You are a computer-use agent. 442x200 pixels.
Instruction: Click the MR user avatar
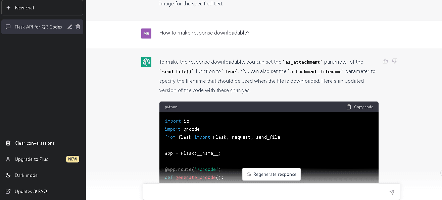click(146, 34)
